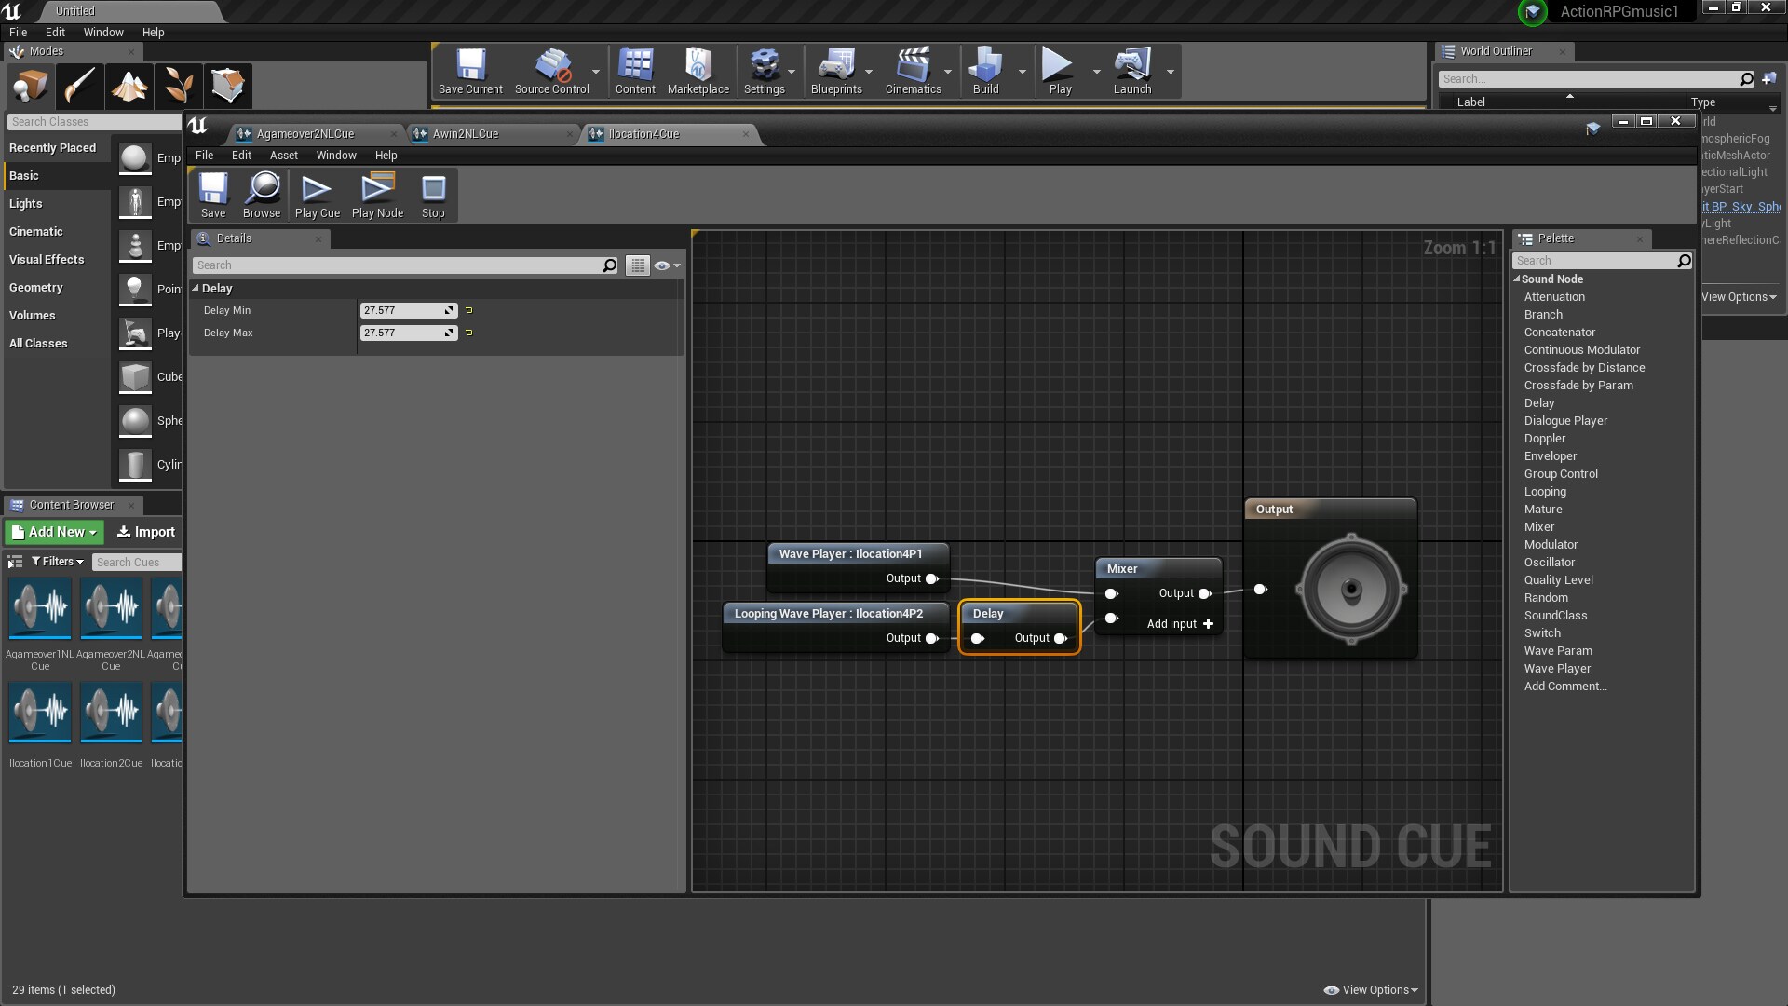Toggle the eye display filter in Details panel
The image size is (1788, 1006).
click(x=663, y=265)
